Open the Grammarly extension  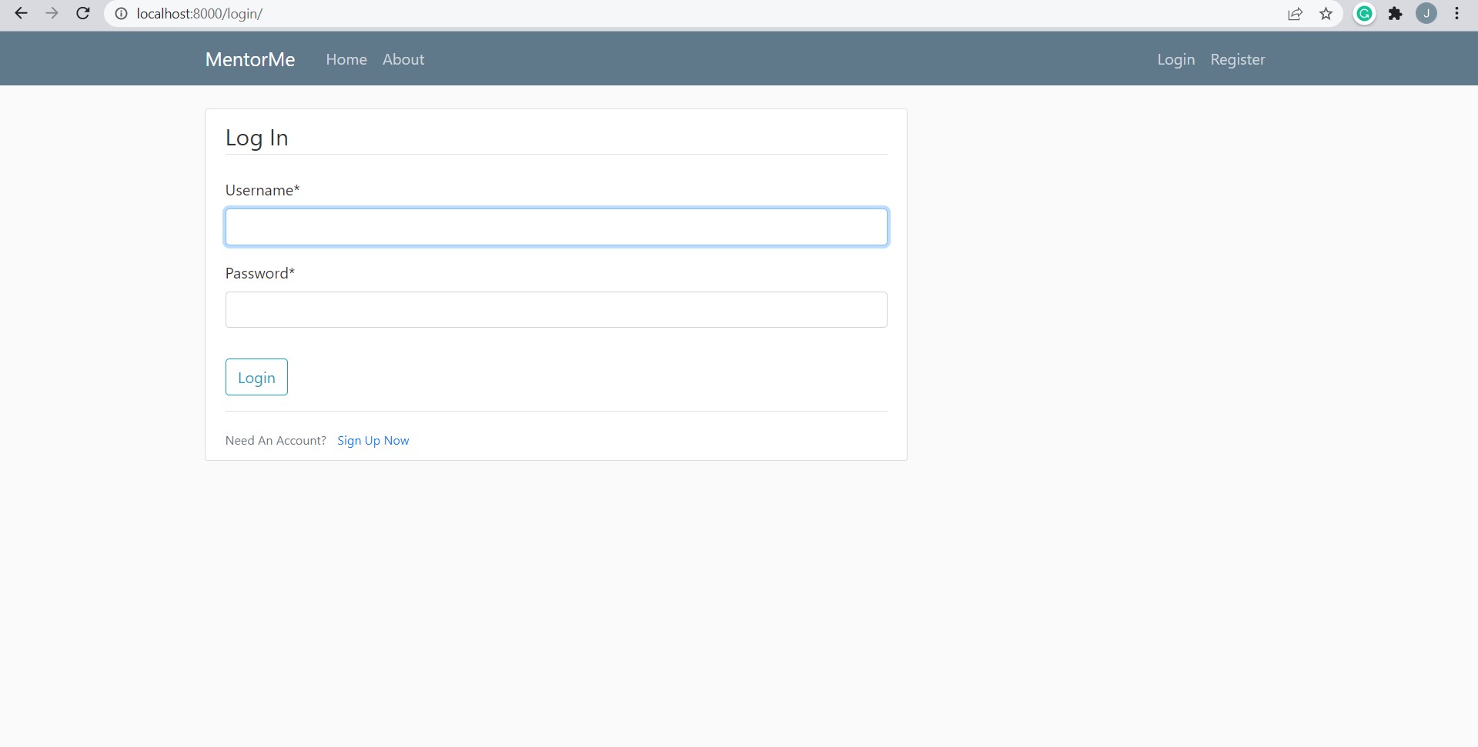[x=1364, y=14]
